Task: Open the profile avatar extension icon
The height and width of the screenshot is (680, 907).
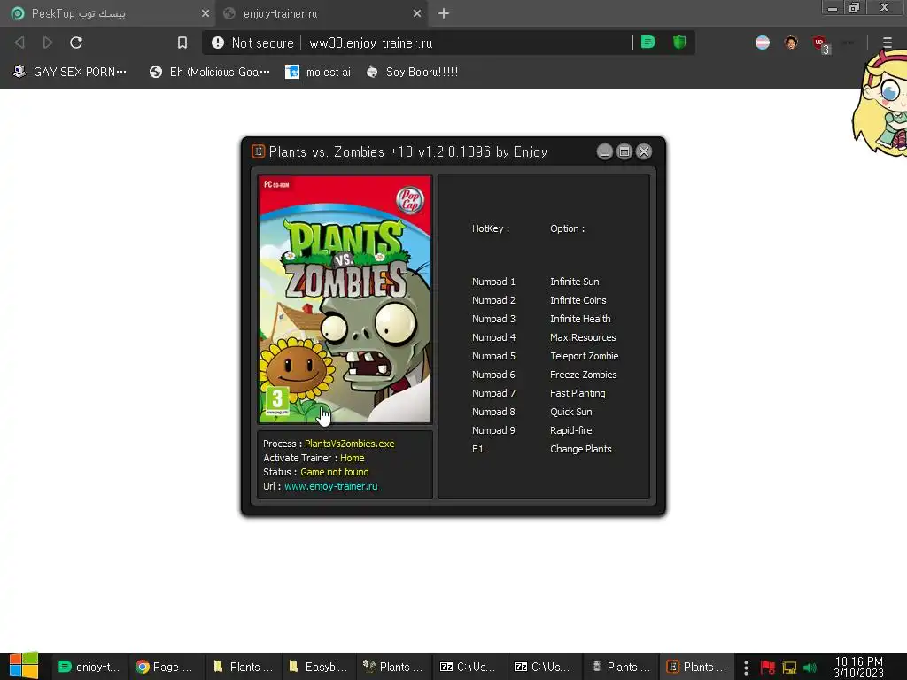Action: (791, 42)
